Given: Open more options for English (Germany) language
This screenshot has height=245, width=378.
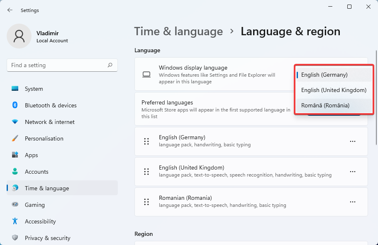Looking at the screenshot, I should pyautogui.click(x=352, y=141).
